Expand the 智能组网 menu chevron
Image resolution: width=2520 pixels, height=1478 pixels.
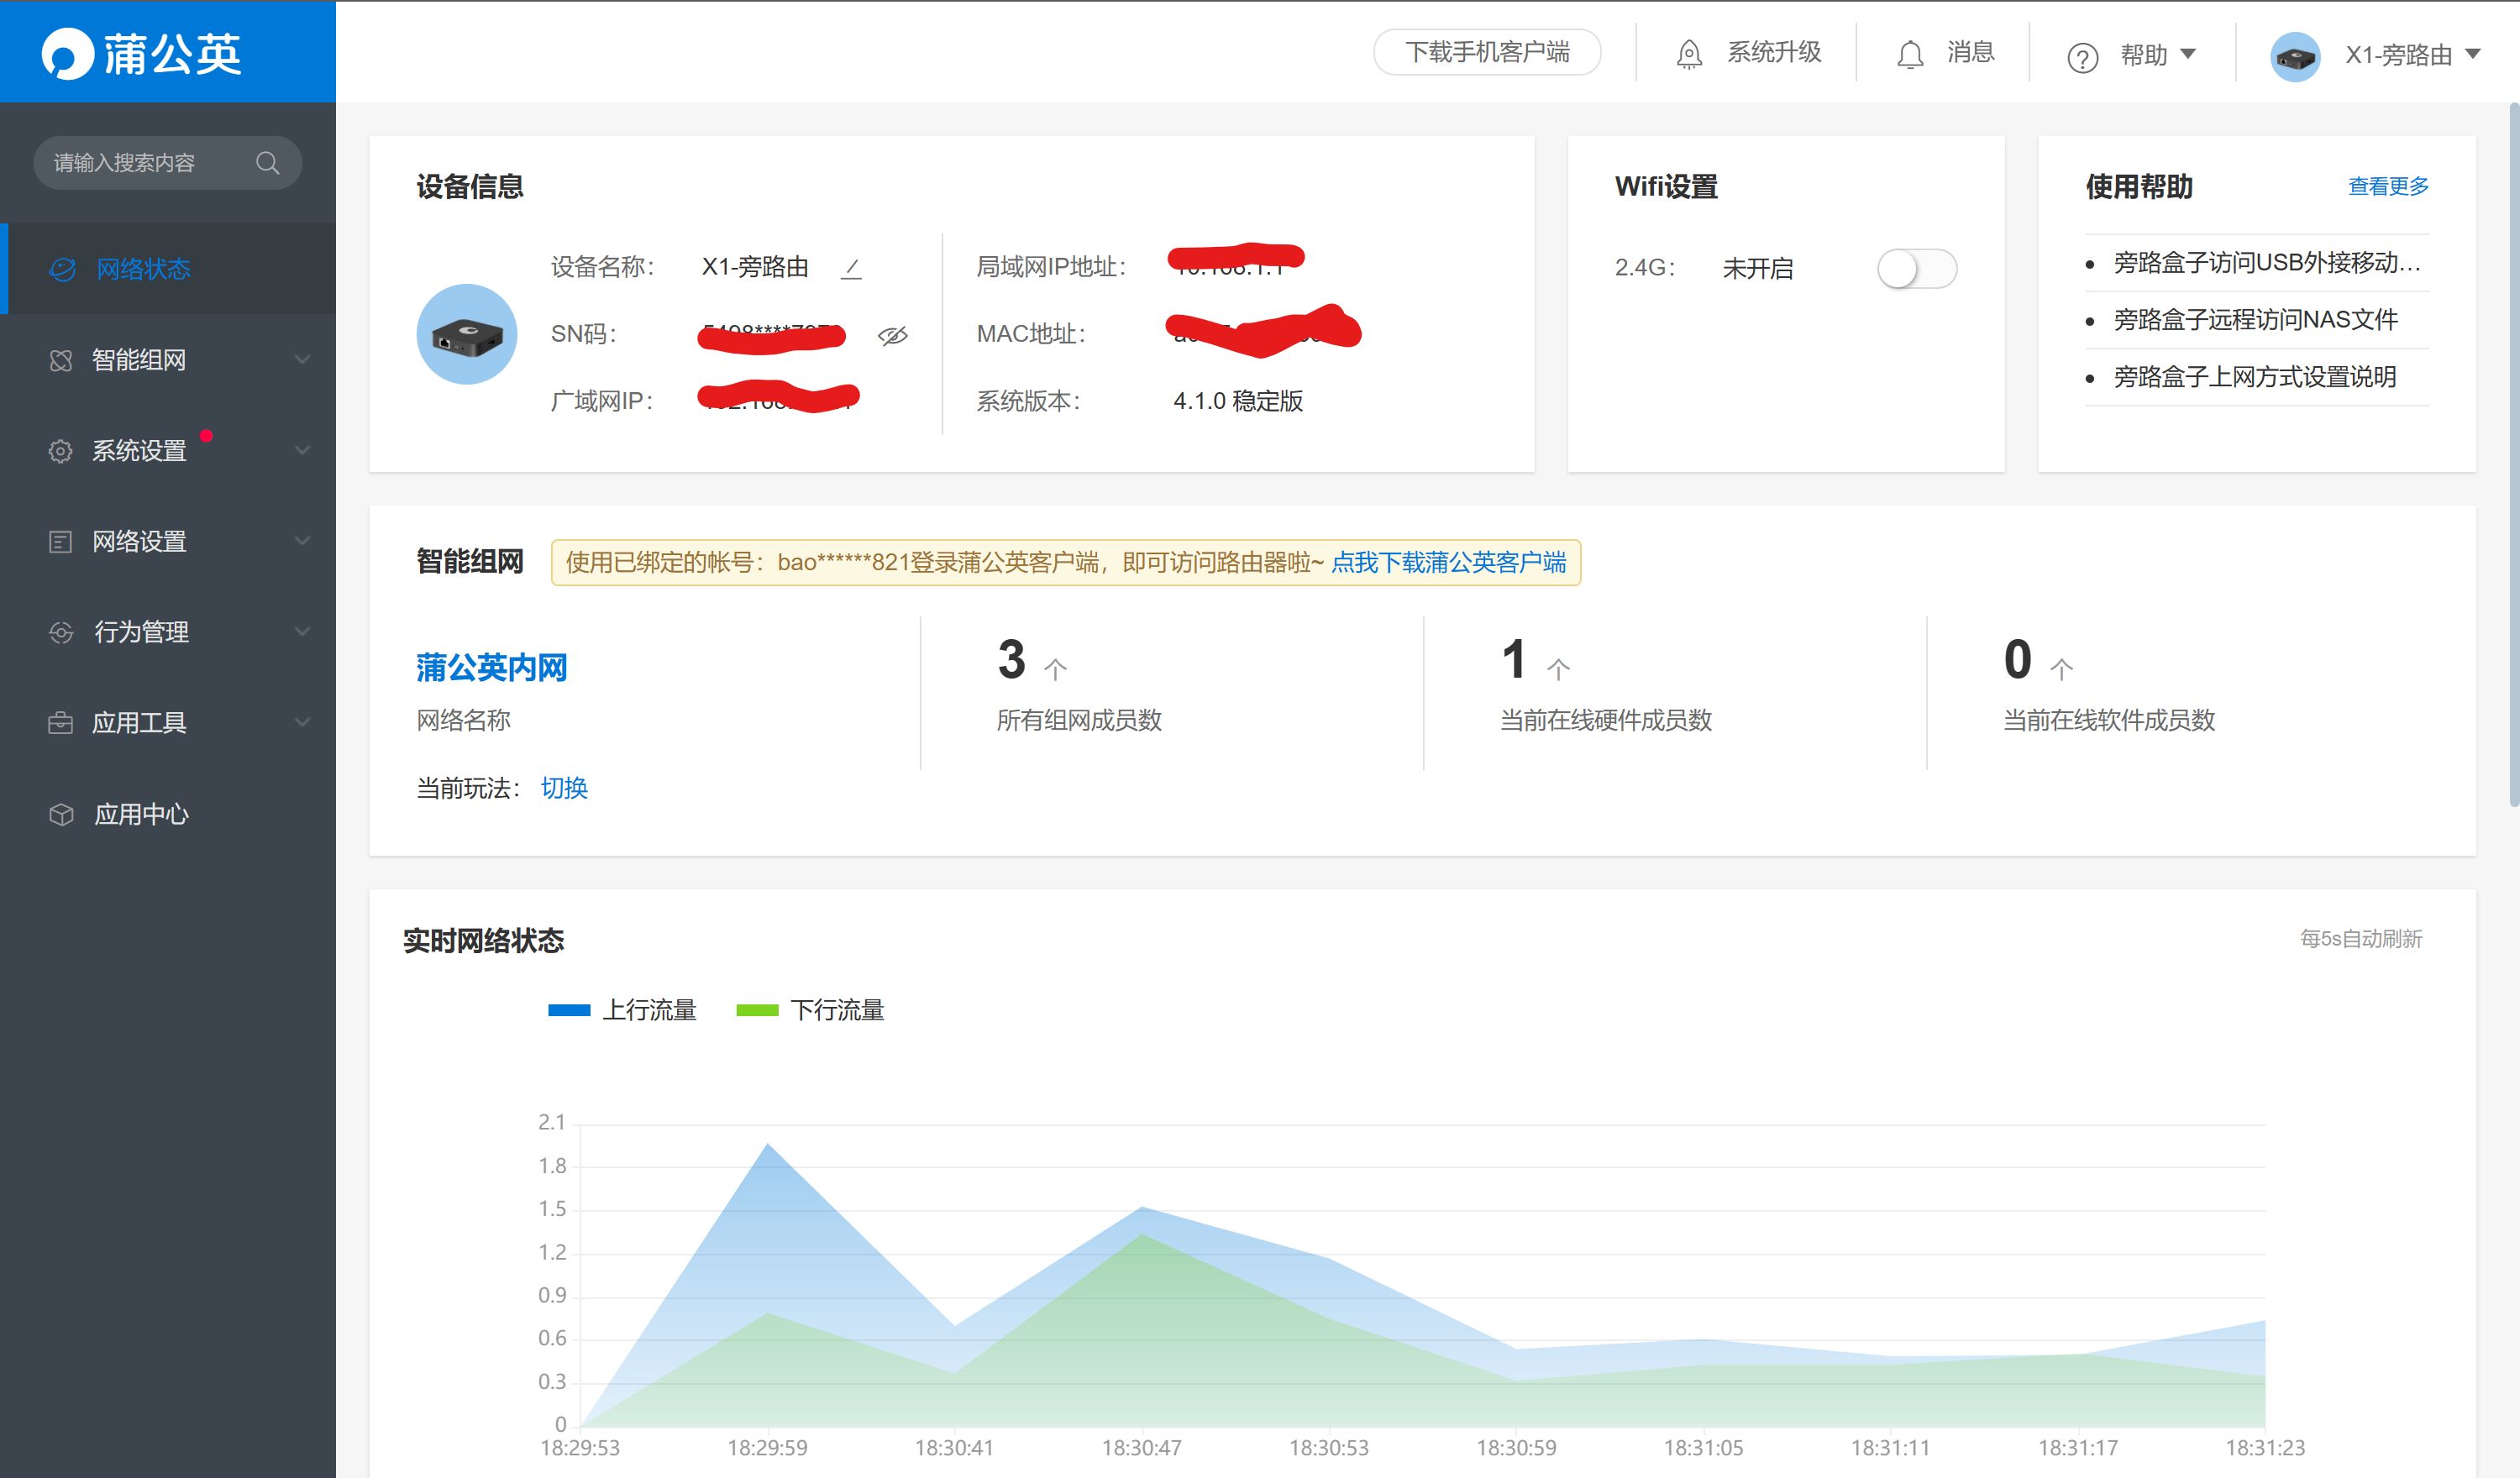(x=302, y=359)
